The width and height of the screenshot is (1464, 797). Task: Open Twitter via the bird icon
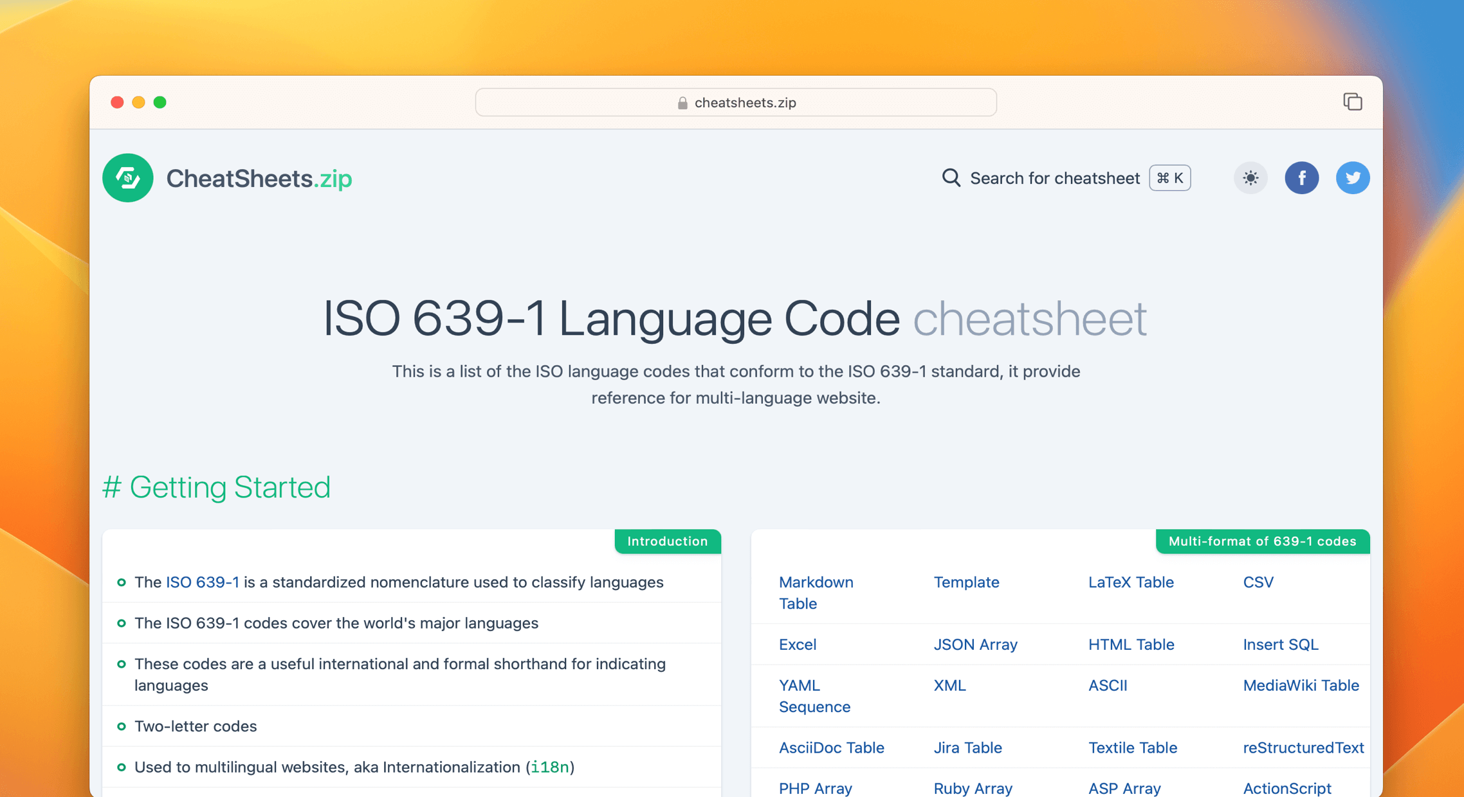pyautogui.click(x=1353, y=178)
